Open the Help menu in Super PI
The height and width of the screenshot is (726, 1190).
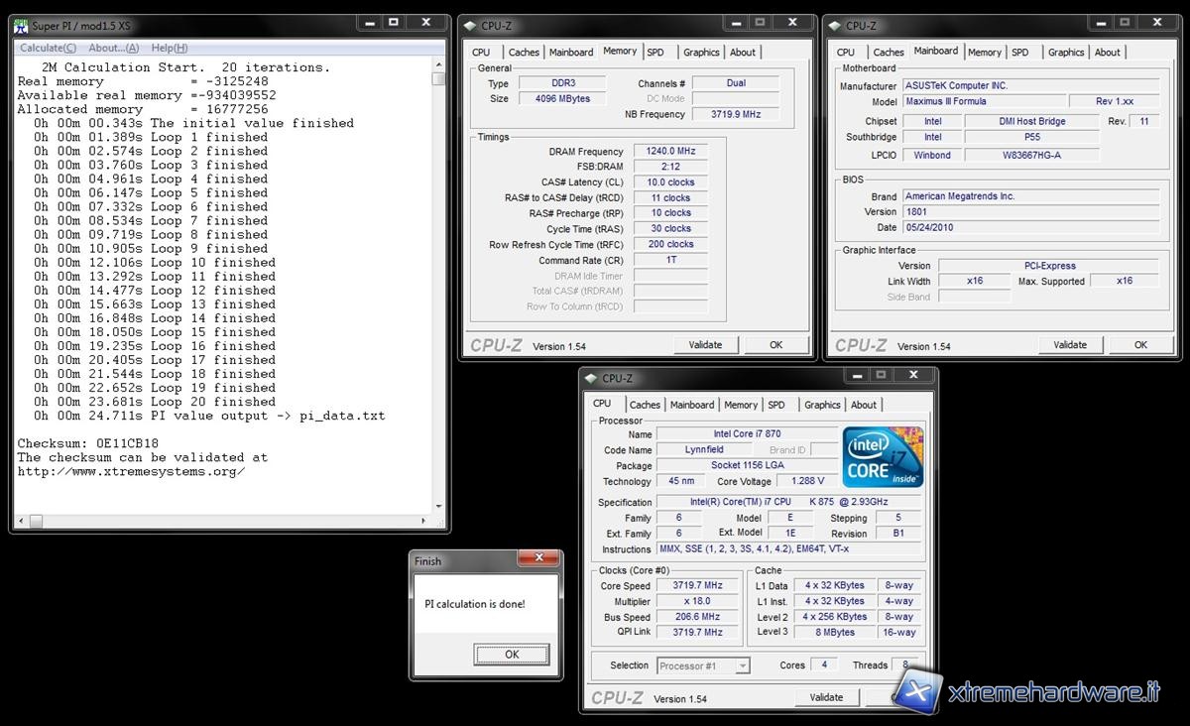(x=169, y=48)
